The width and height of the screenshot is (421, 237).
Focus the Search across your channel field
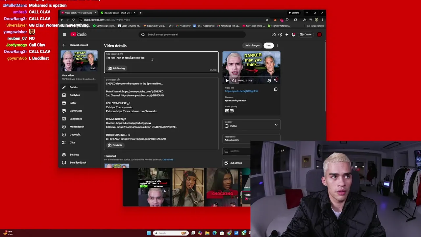pos(192,35)
